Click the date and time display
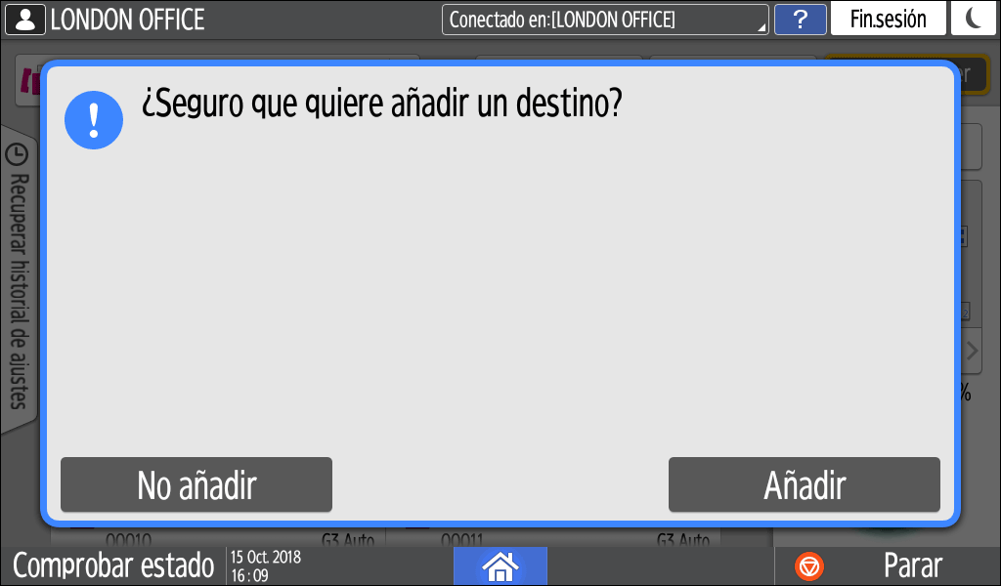Screen dimensions: 1001x586 click(x=266, y=566)
